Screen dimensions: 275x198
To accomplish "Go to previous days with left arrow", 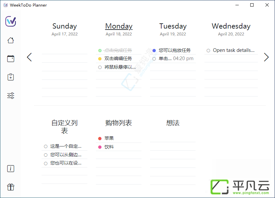I will [x=29, y=57].
